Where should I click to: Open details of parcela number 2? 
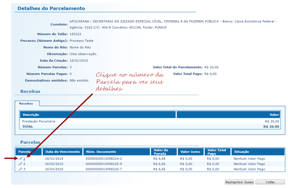coord(24,164)
